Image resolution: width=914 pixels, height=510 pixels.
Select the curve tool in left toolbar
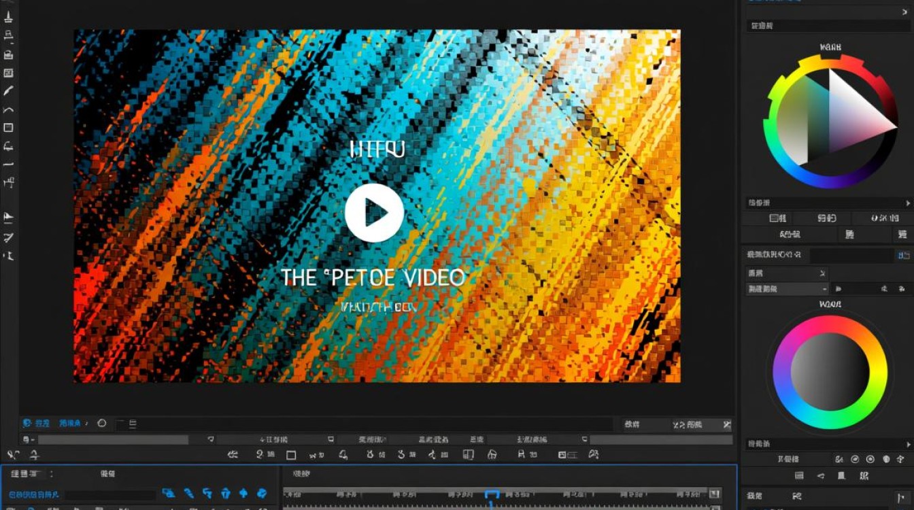coord(9,109)
